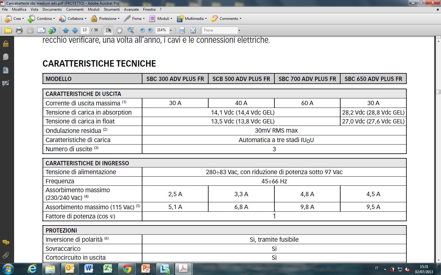Image resolution: width=441 pixels, height=275 pixels.
Task: Choose the Hand pan tool
Action: tap(119, 30)
